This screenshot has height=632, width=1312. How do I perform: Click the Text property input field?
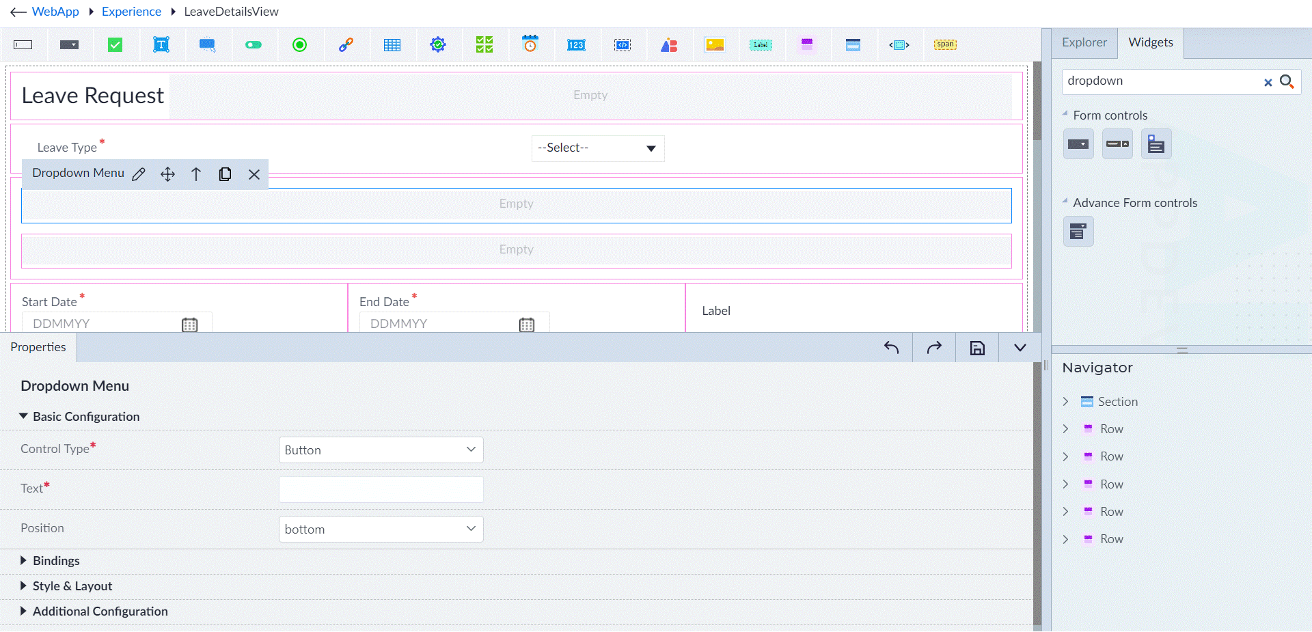[x=381, y=490]
